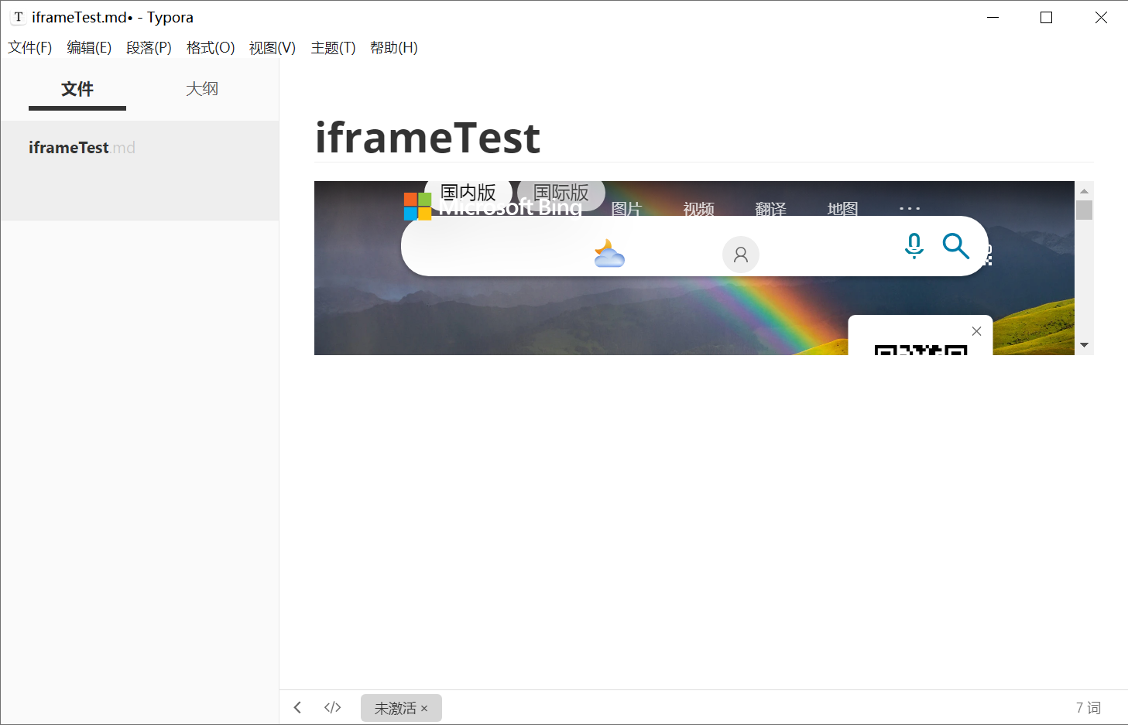
Task: Open the 视频 link in Bing
Action: tap(699, 209)
